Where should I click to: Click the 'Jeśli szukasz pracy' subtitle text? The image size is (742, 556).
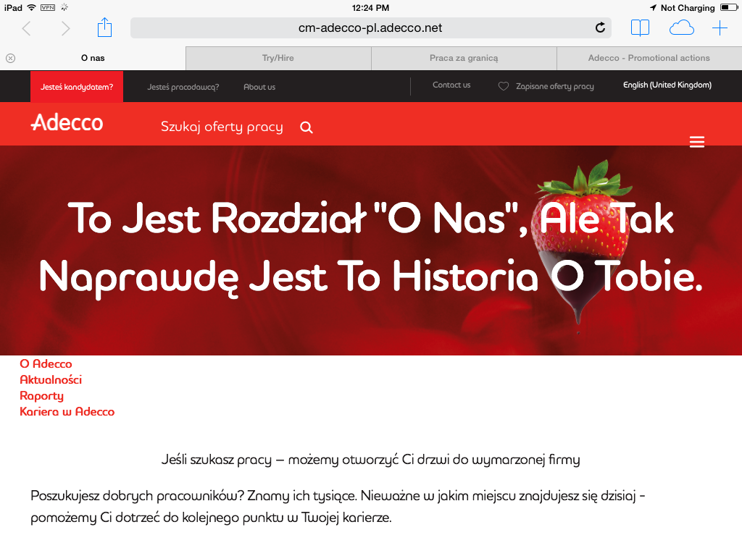(370, 460)
